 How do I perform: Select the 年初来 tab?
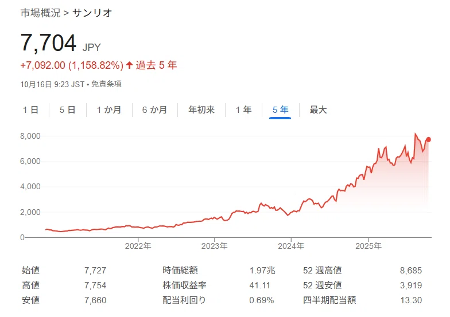(x=201, y=110)
